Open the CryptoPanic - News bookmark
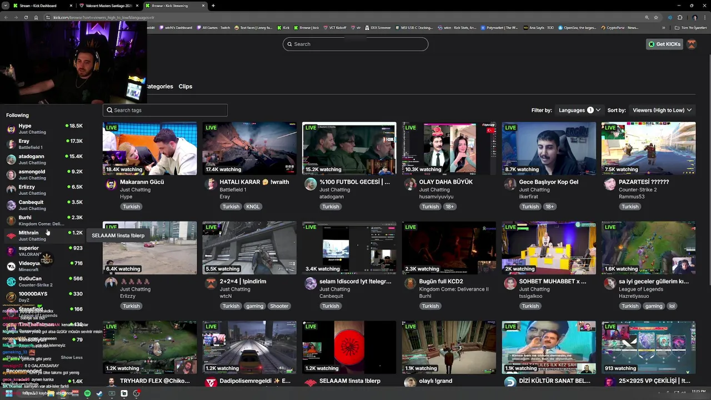 click(619, 27)
